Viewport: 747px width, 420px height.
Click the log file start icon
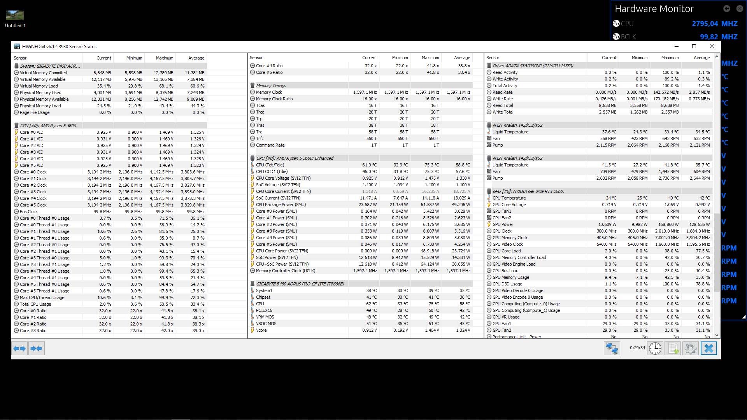(x=673, y=348)
